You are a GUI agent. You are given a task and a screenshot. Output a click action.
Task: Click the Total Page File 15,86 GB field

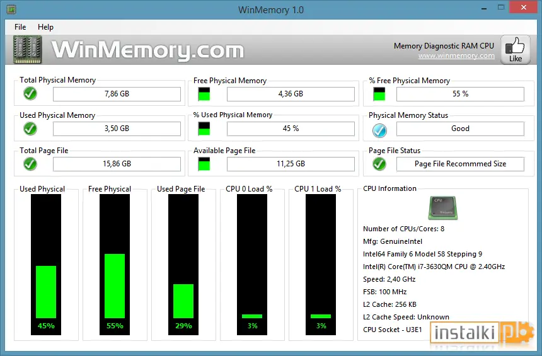[117, 164]
